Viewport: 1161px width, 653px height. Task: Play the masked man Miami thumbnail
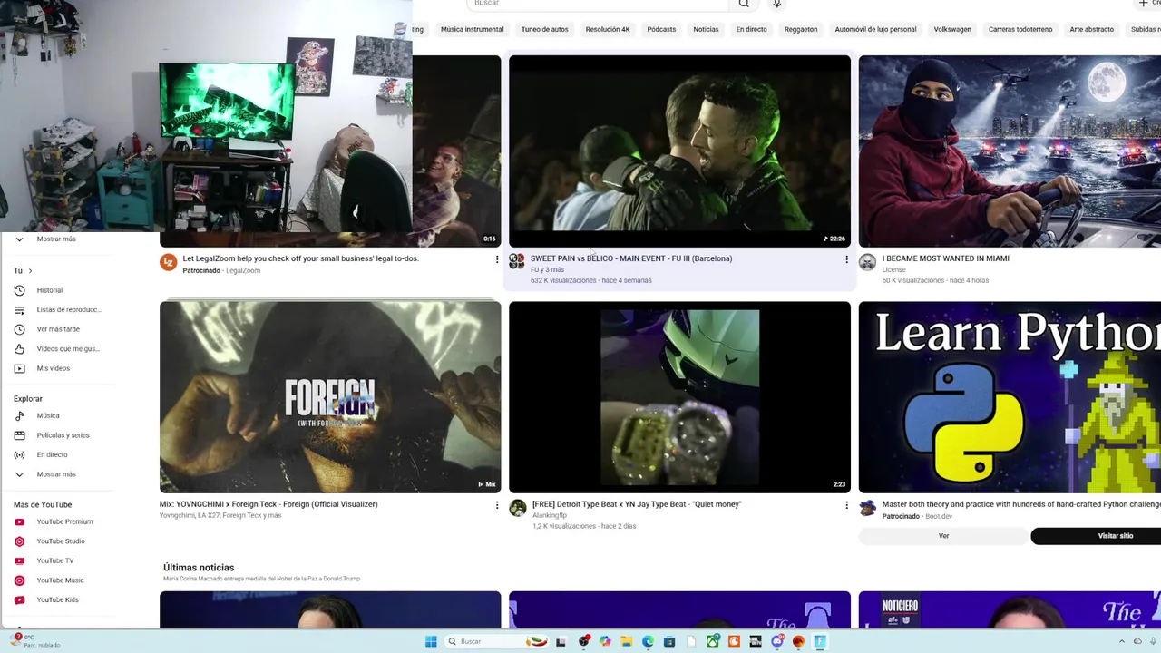(x=1010, y=151)
